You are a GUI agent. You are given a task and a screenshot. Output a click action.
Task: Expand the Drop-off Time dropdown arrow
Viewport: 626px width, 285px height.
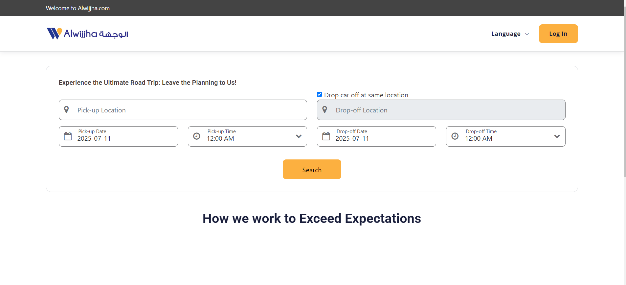tap(557, 136)
